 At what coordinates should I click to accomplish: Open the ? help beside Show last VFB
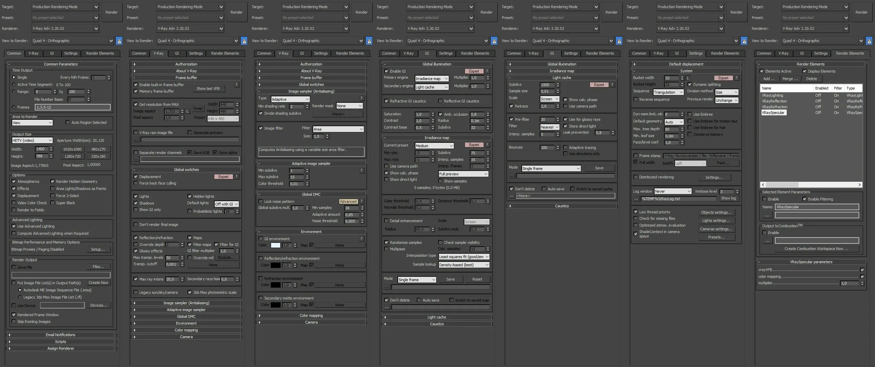coord(236,85)
